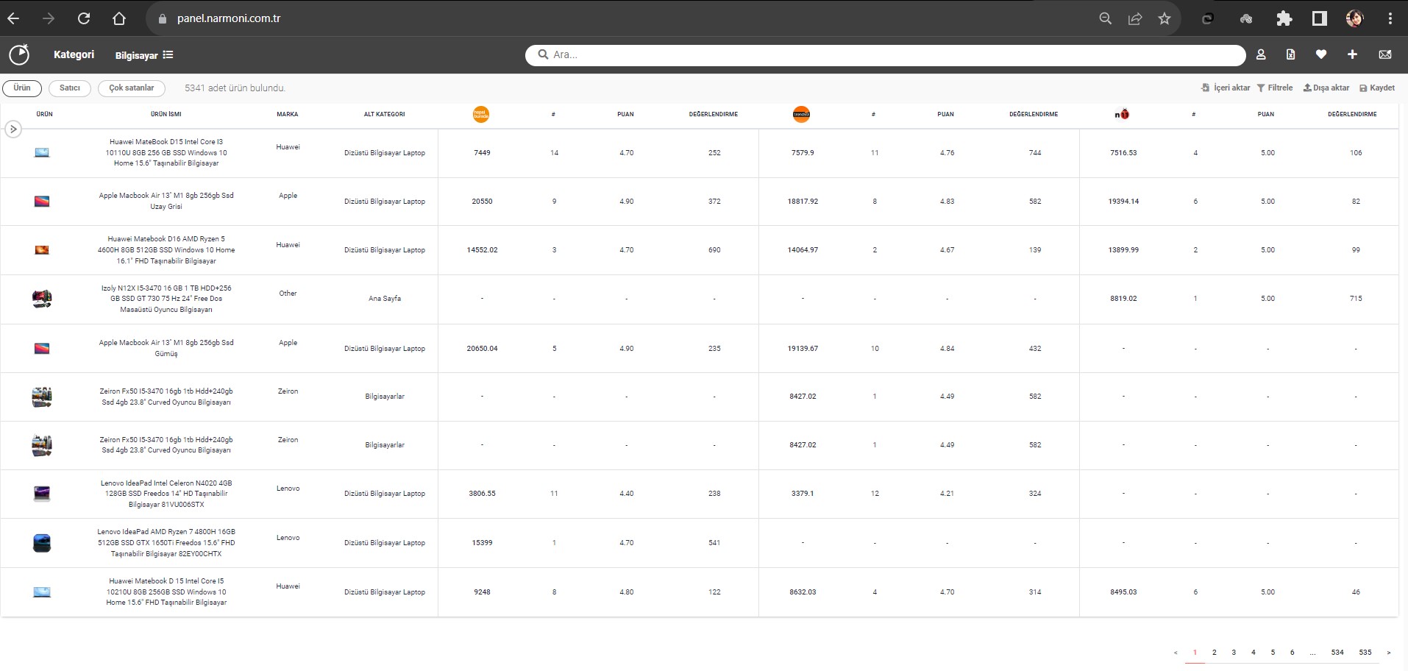Open Apple Macbook Air Uzay Grisi thumbnail
Image resolution: width=1408 pixels, height=671 pixels.
coord(42,201)
